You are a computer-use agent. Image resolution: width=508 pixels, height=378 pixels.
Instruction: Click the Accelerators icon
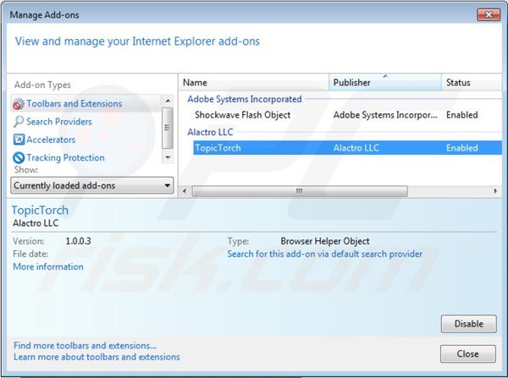(19, 140)
